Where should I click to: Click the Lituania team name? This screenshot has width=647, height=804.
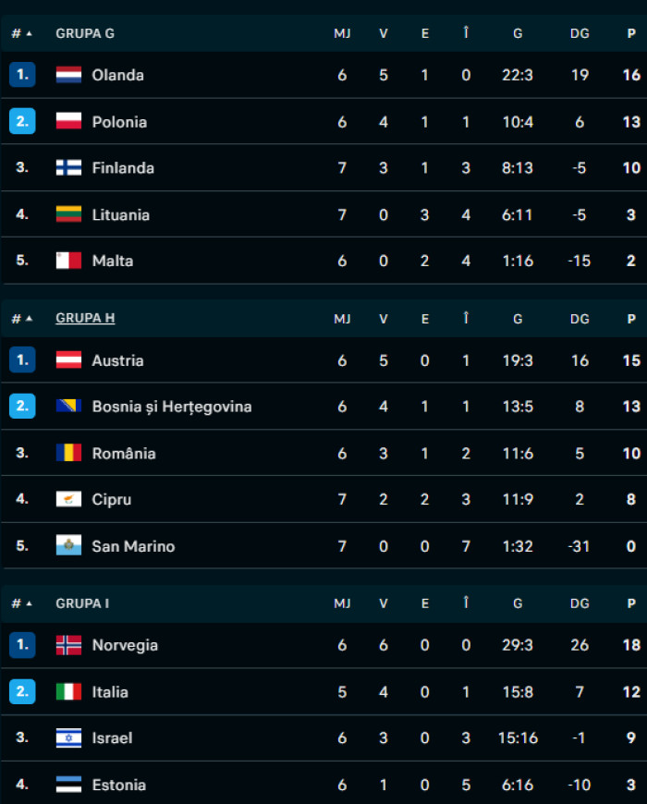(121, 214)
